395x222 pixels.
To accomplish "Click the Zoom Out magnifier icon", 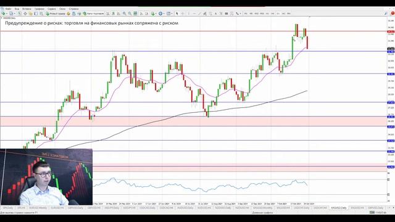I will click(130, 14).
